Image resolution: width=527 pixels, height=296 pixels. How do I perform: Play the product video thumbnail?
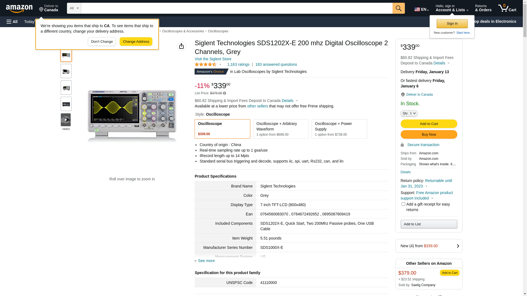click(66, 120)
